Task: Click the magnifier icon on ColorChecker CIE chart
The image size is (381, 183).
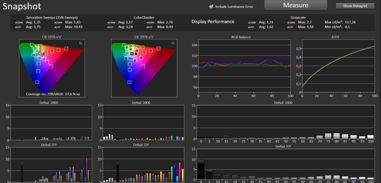Action: pyautogui.click(x=173, y=43)
